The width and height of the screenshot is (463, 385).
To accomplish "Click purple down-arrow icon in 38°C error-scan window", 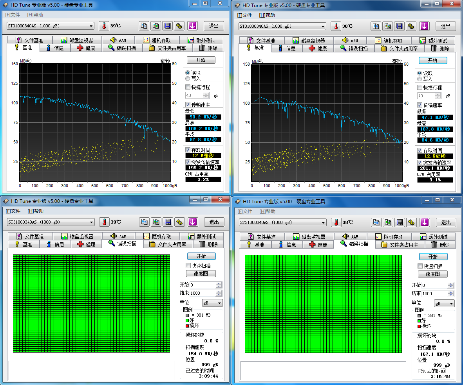I will [x=425, y=222].
